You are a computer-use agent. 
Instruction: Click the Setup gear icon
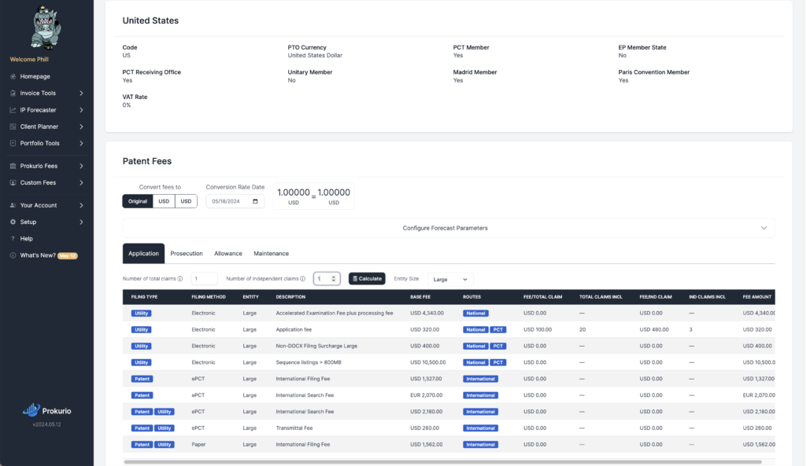pos(13,222)
